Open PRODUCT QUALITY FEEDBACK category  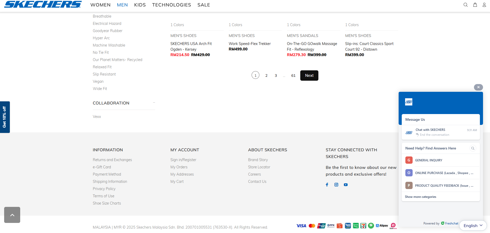pyautogui.click(x=441, y=185)
